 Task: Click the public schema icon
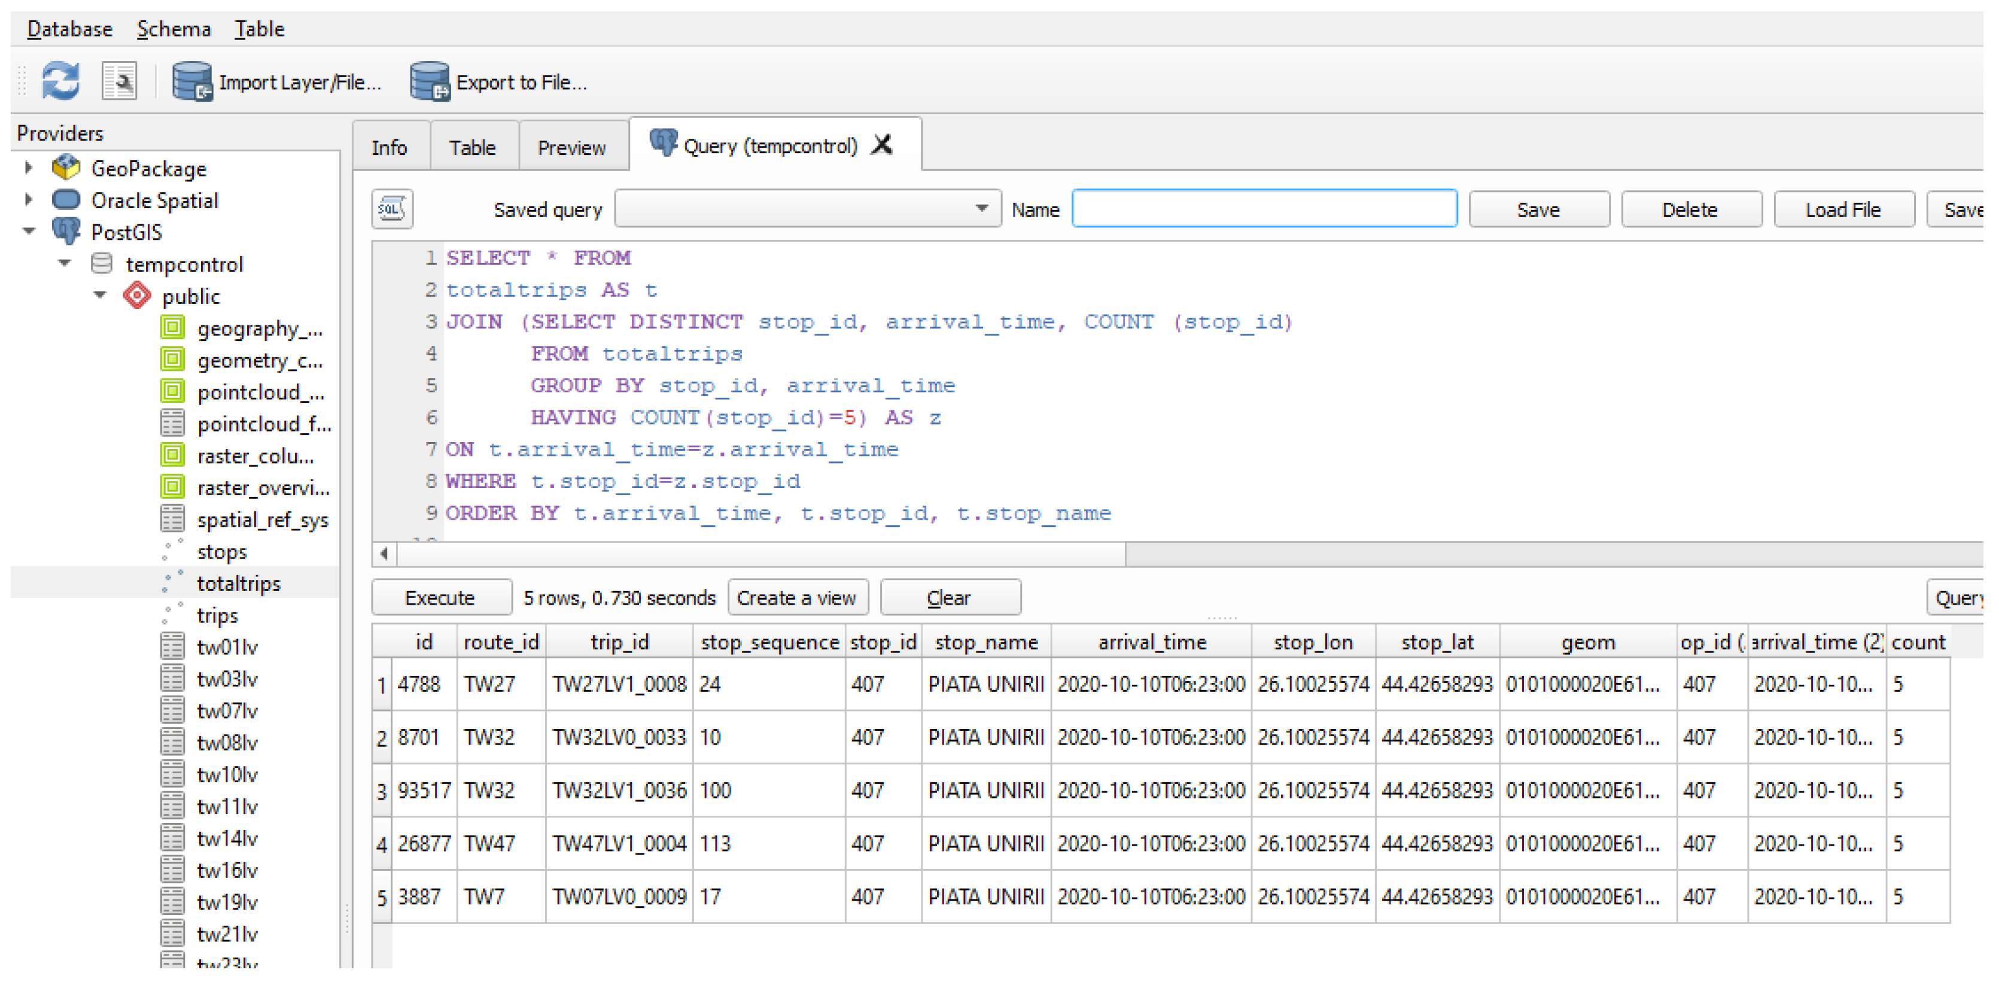tap(138, 296)
